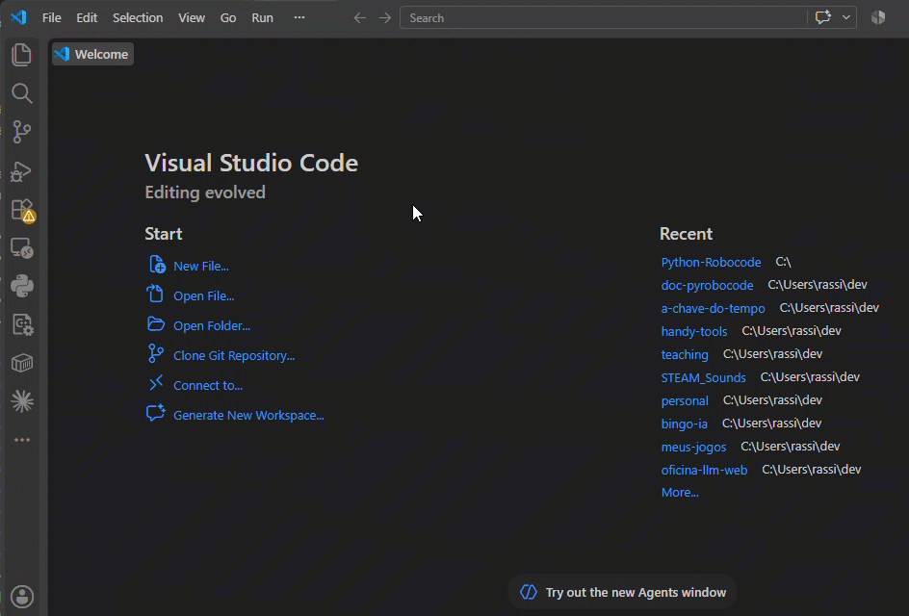Image resolution: width=909 pixels, height=616 pixels.
Task: Open recent folder teaching
Action: 685,354
